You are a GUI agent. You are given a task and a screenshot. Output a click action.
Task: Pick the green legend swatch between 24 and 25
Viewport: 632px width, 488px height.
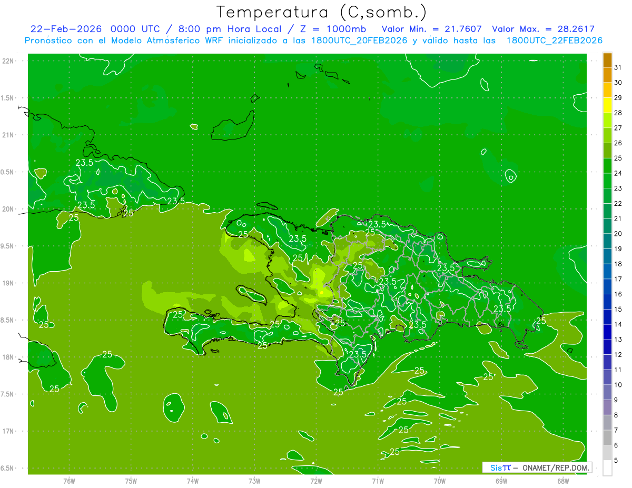[607, 166]
